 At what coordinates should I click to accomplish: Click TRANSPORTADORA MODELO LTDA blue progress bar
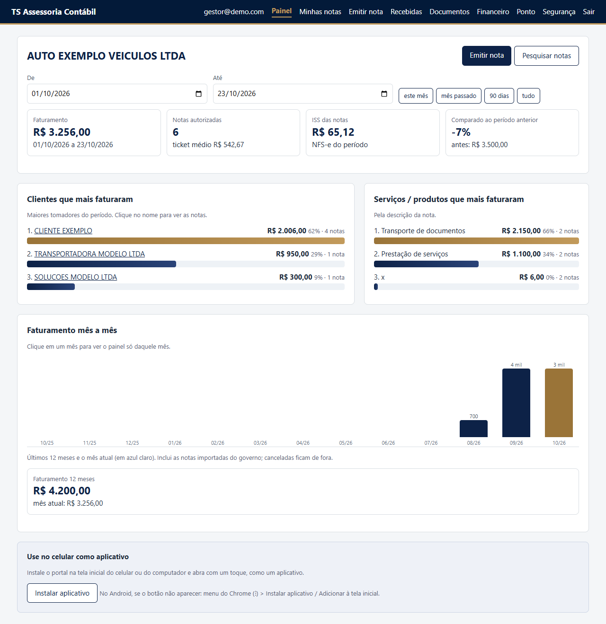(x=101, y=264)
